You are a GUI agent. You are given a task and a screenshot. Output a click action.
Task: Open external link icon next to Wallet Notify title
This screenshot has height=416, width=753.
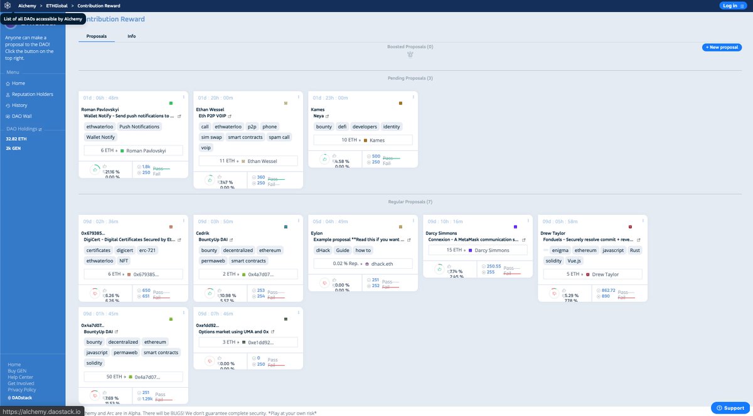[180, 117]
